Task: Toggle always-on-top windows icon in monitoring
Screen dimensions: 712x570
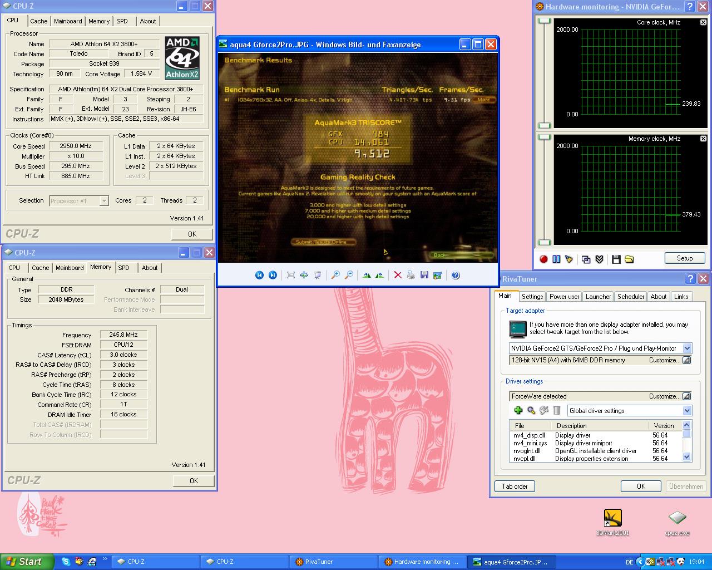Action: [x=586, y=259]
